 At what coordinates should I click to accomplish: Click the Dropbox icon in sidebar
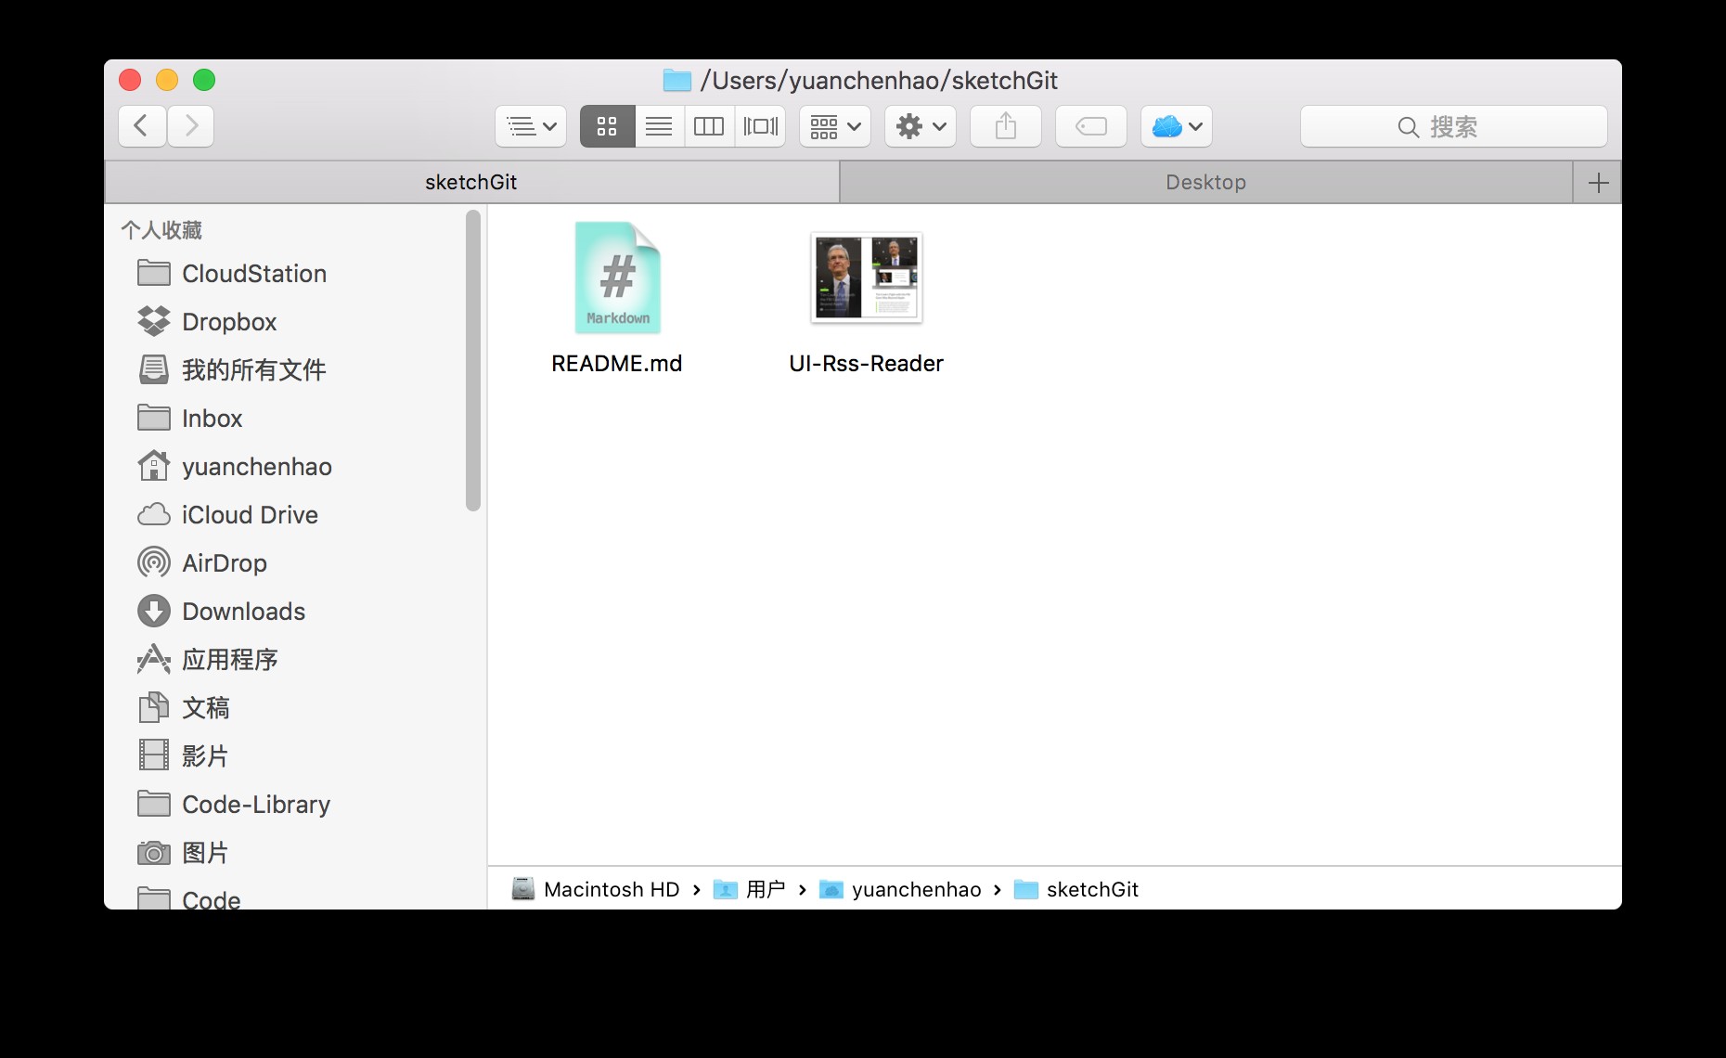154,321
